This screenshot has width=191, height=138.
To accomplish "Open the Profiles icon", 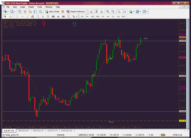I will [12, 12].
